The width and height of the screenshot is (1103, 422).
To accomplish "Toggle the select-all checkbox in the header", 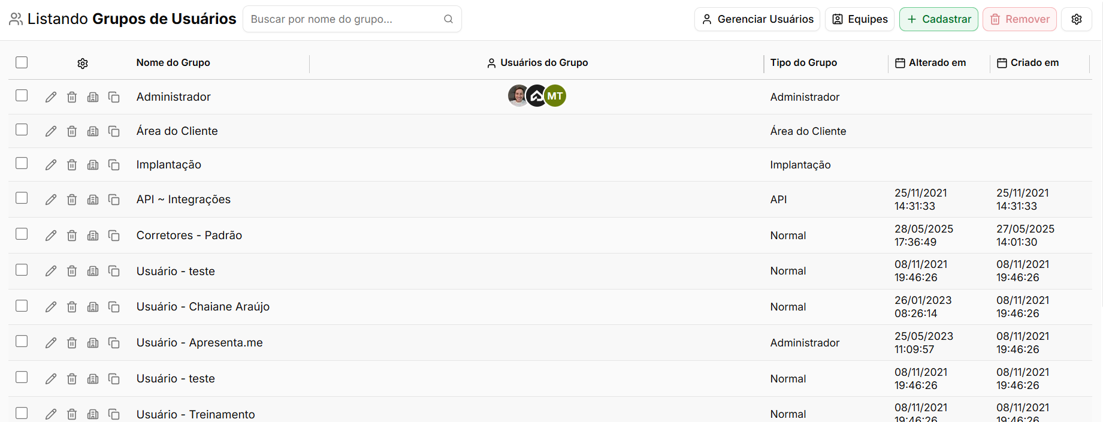I will point(22,62).
